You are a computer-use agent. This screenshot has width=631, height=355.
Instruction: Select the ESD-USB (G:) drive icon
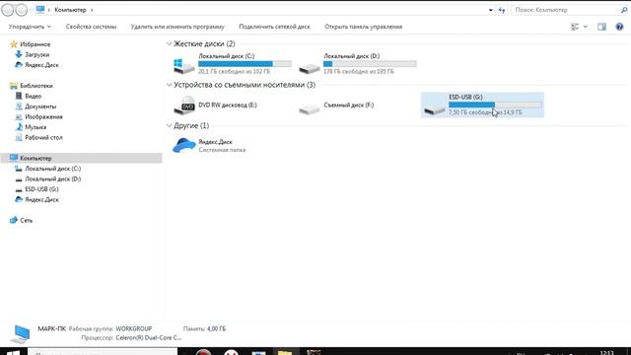click(434, 108)
